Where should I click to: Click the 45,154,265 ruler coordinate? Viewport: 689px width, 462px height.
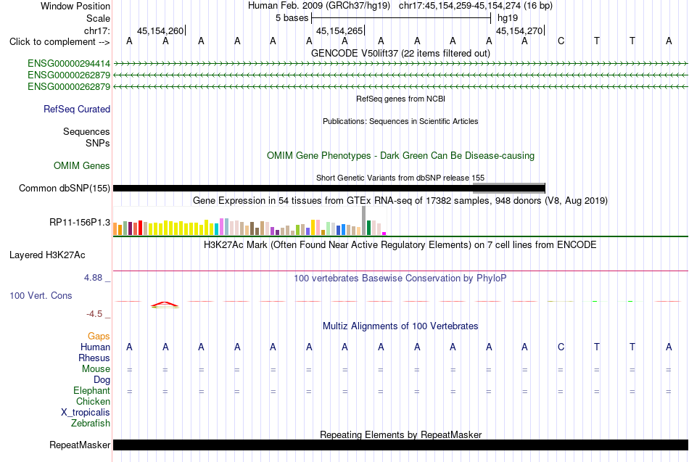(x=339, y=30)
